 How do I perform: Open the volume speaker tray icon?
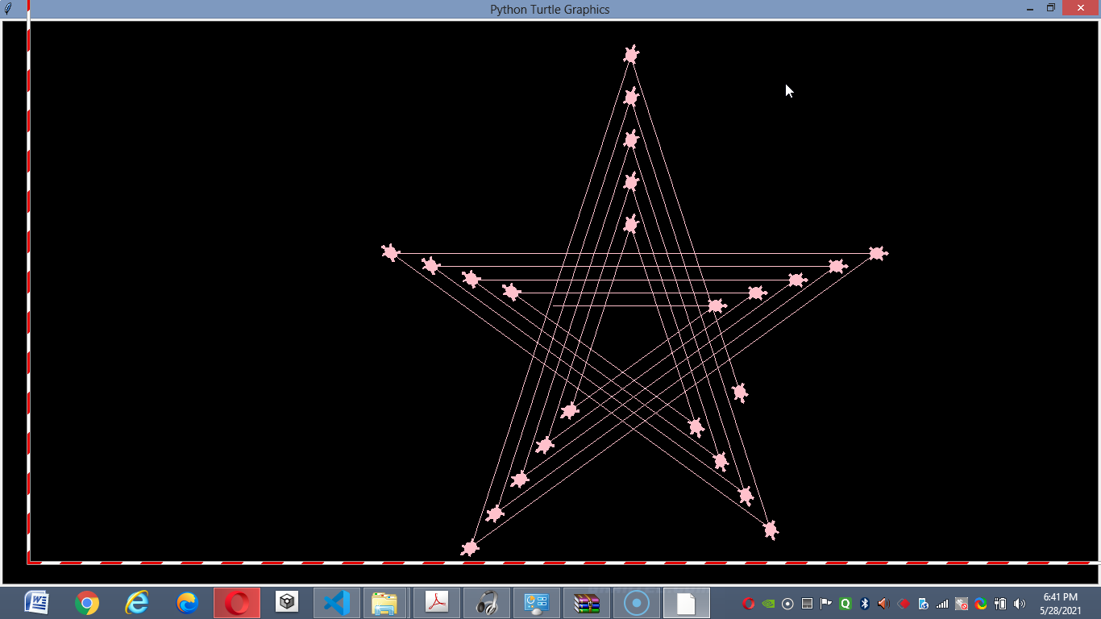pos(1020,604)
